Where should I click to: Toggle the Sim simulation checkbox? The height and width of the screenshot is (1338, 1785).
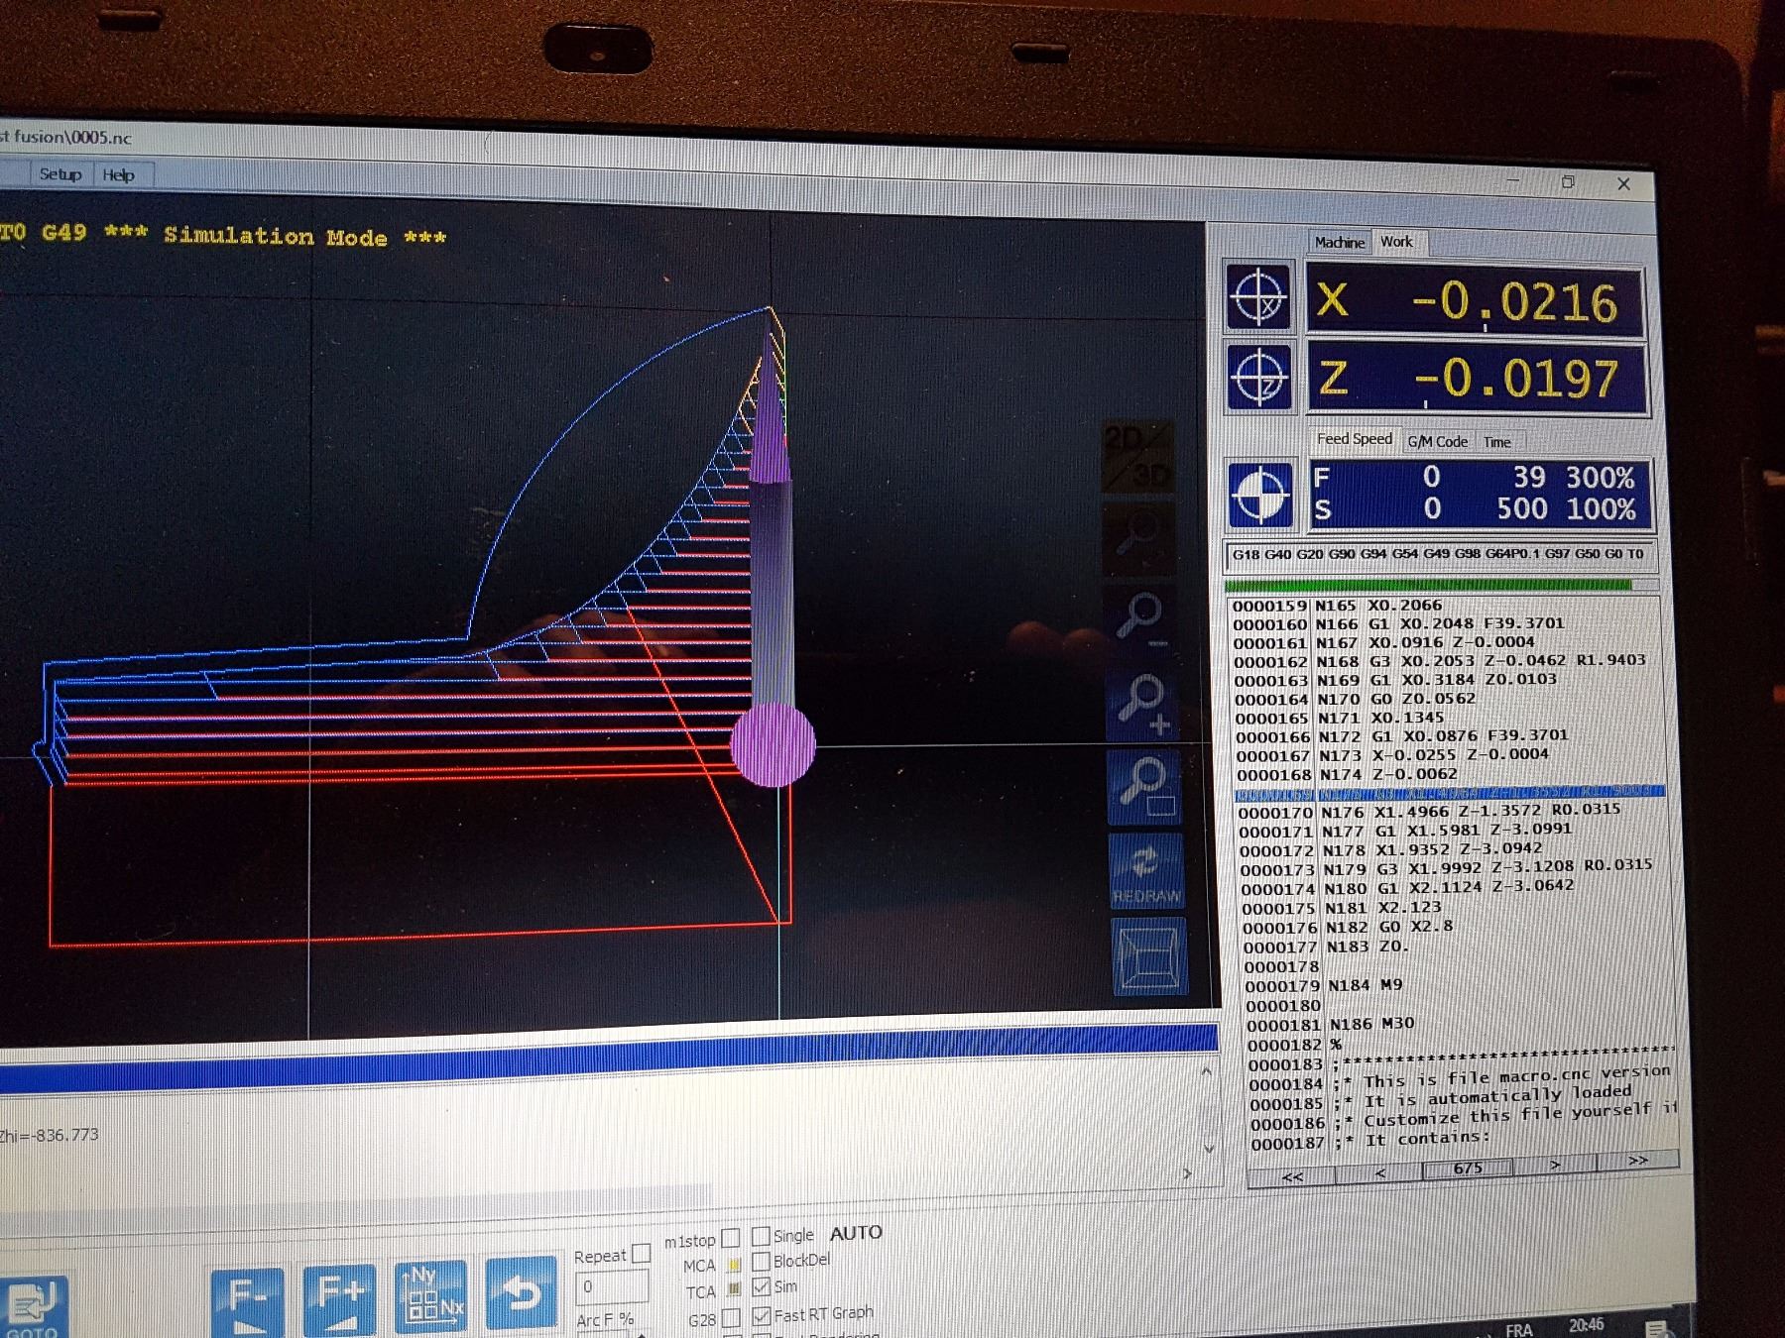point(762,1286)
